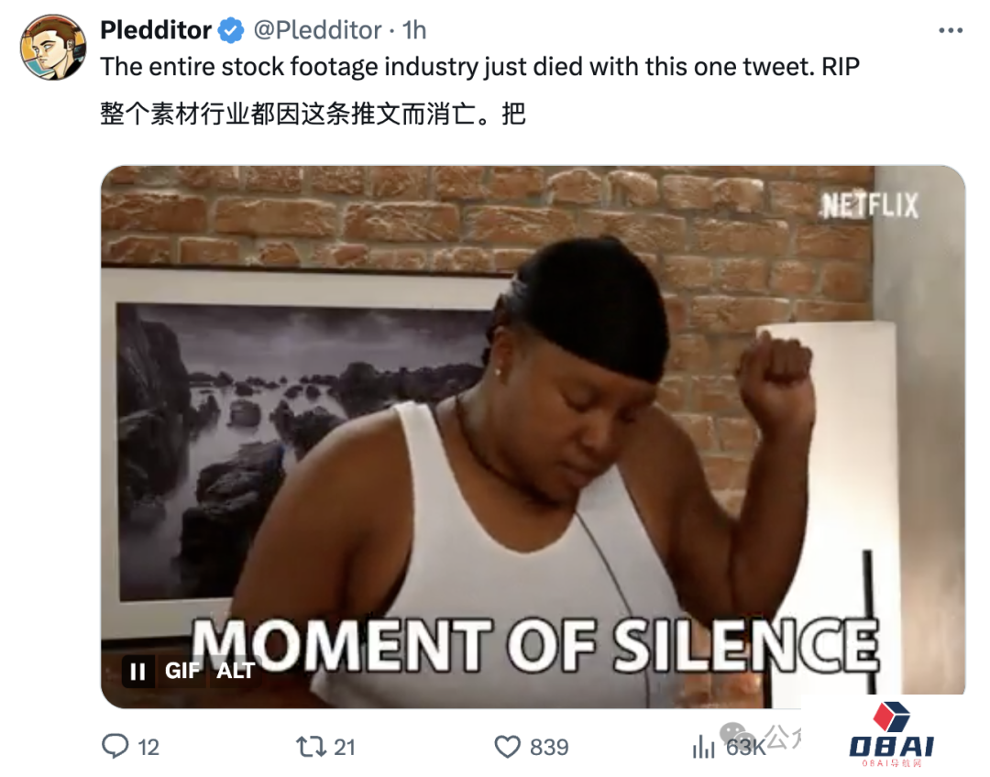990x777 pixels.
Task: Pause the playing GIF
Action: (137, 671)
